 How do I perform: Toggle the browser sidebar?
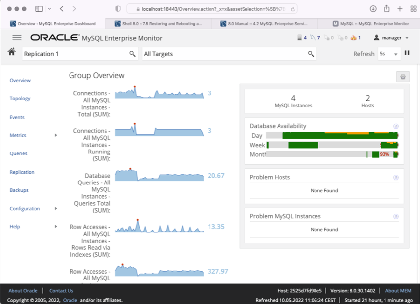[39, 9]
